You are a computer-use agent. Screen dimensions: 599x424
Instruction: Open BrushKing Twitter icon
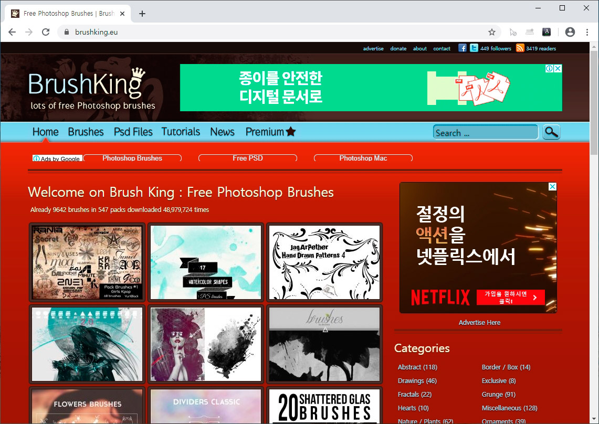click(x=474, y=48)
